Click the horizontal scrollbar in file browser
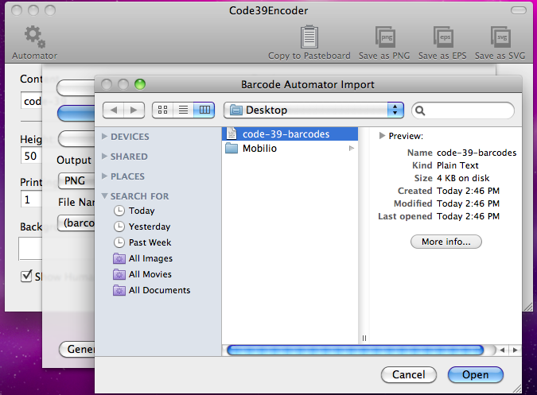 pyautogui.click(x=358, y=350)
